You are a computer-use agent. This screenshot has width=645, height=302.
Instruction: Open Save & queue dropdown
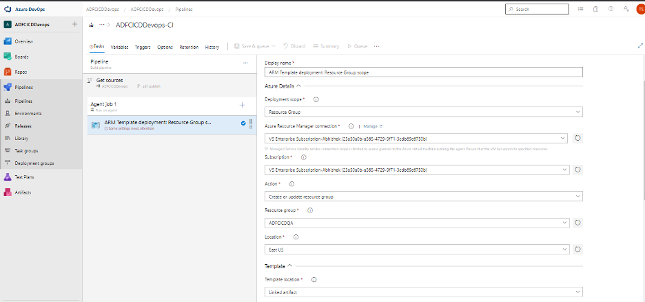coord(255,46)
